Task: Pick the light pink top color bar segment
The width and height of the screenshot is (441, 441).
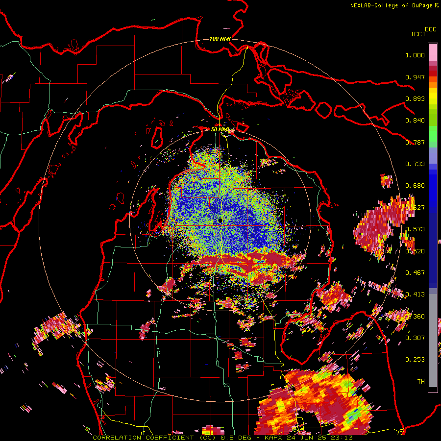Action: point(433,52)
